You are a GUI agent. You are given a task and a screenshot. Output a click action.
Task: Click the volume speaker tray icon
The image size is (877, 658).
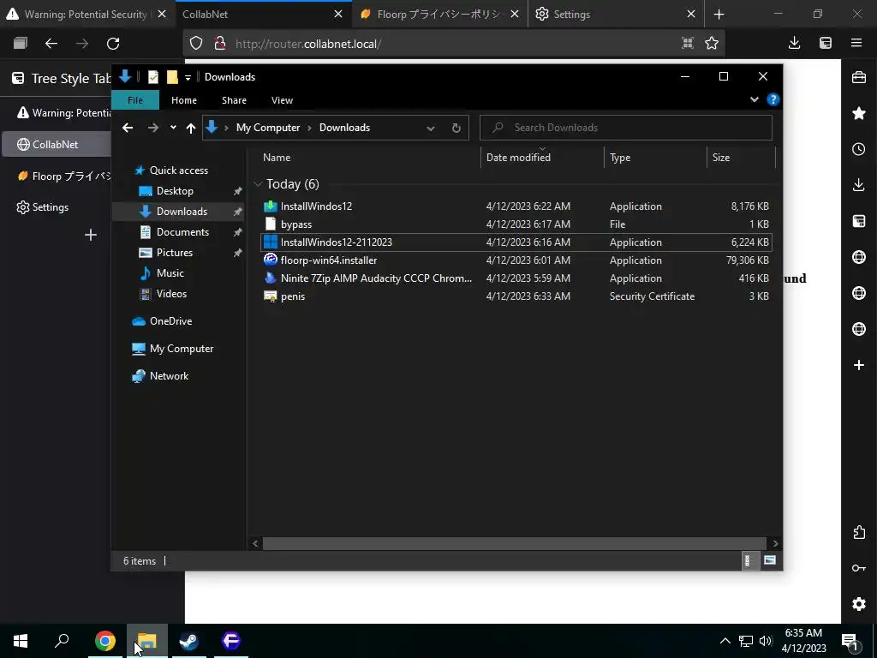pyautogui.click(x=766, y=641)
